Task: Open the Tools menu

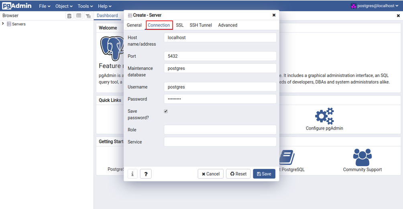Action: [x=85, y=6]
